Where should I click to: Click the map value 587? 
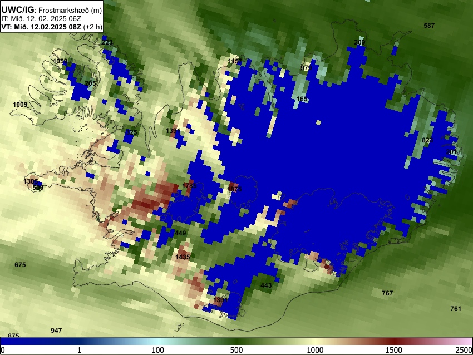[x=429, y=26]
